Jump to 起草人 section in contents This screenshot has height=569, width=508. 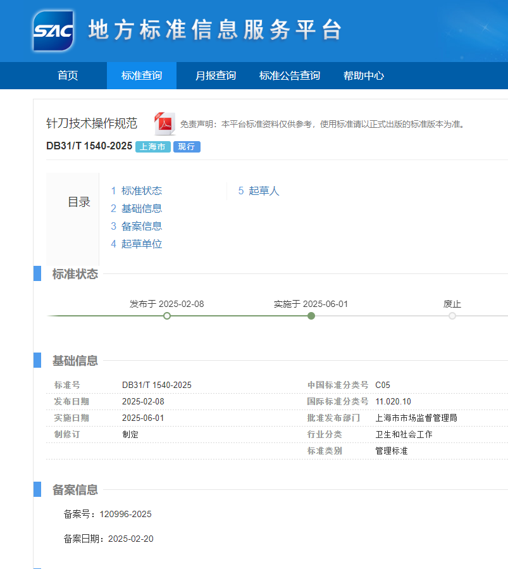point(264,191)
